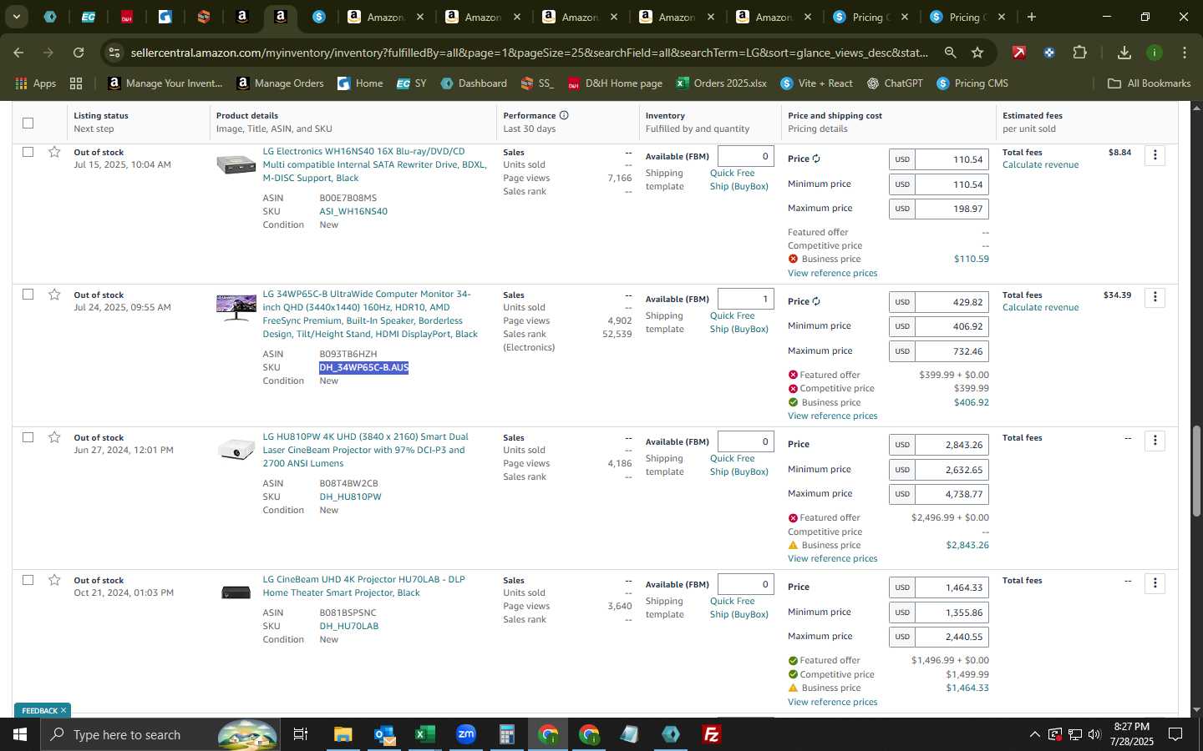The width and height of the screenshot is (1203, 751).
Task: Open the browser Extensions puzzle icon
Action: coord(1080,53)
